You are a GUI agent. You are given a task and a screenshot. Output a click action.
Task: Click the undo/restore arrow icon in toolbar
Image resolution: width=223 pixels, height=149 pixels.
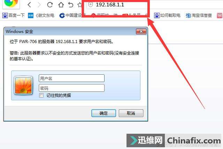(71, 5)
